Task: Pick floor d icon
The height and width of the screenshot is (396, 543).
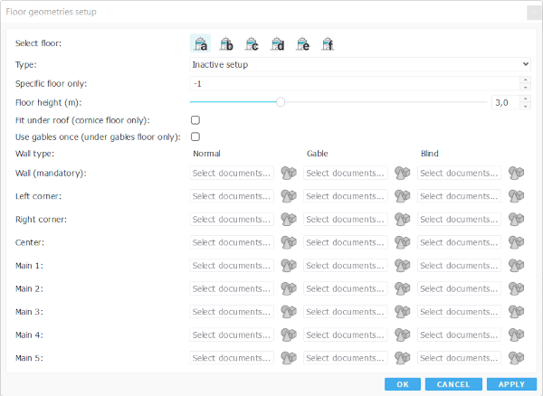Action: point(277,43)
